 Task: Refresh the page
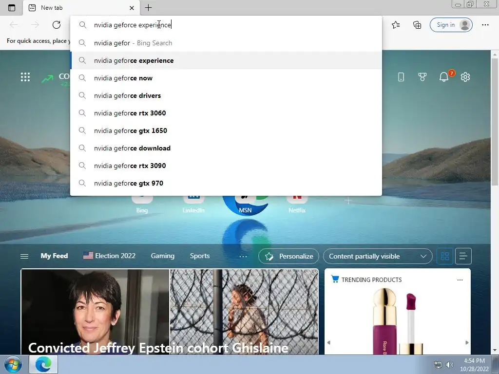click(x=57, y=25)
